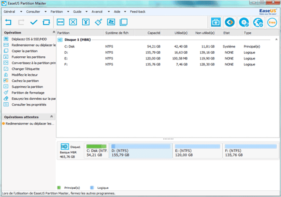Open the Feed-back menu item
Image resolution: width=281 pixels, height=197 pixels.
[138, 12]
